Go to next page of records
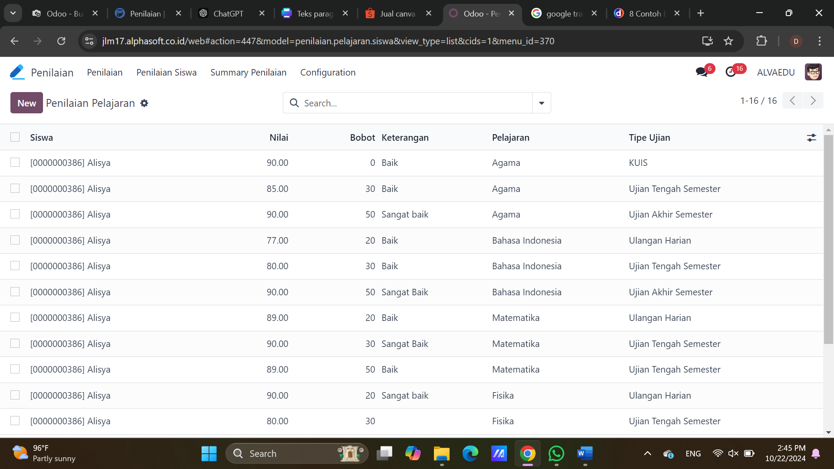The image size is (834, 469). (813, 101)
